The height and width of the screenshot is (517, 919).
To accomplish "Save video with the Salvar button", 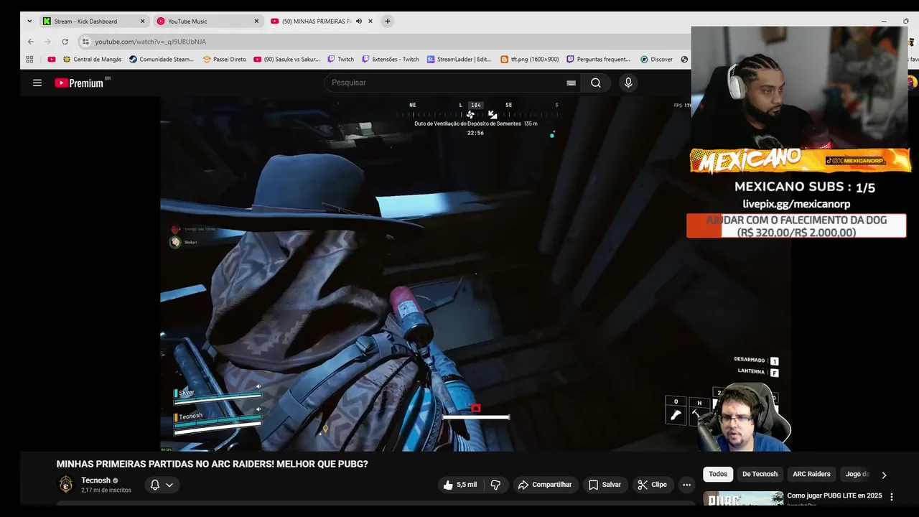I will click(x=605, y=485).
